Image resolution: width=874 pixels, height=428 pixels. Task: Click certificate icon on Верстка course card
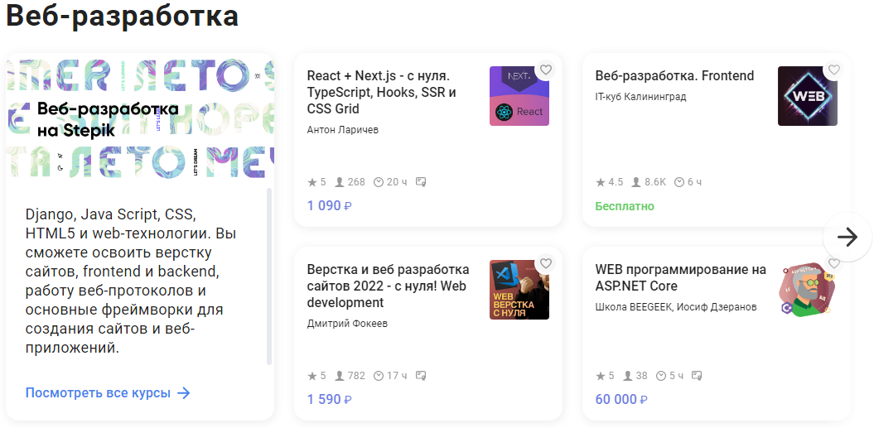[x=421, y=376]
